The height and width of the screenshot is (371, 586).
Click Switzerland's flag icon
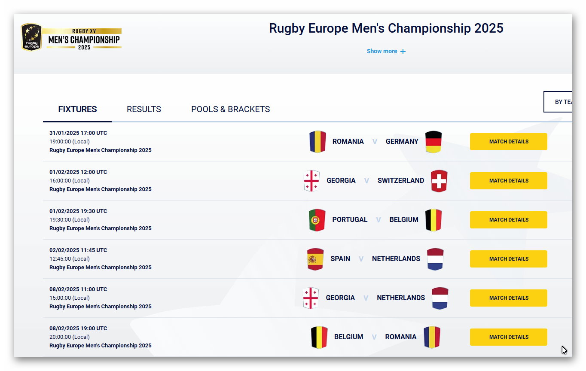coord(439,181)
